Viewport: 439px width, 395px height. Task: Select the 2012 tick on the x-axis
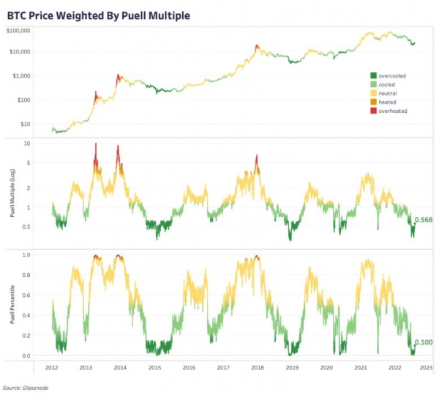coord(52,367)
